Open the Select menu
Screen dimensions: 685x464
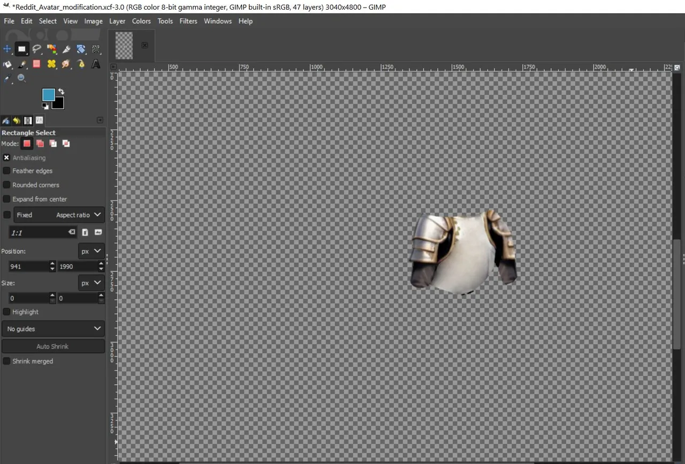(48, 21)
